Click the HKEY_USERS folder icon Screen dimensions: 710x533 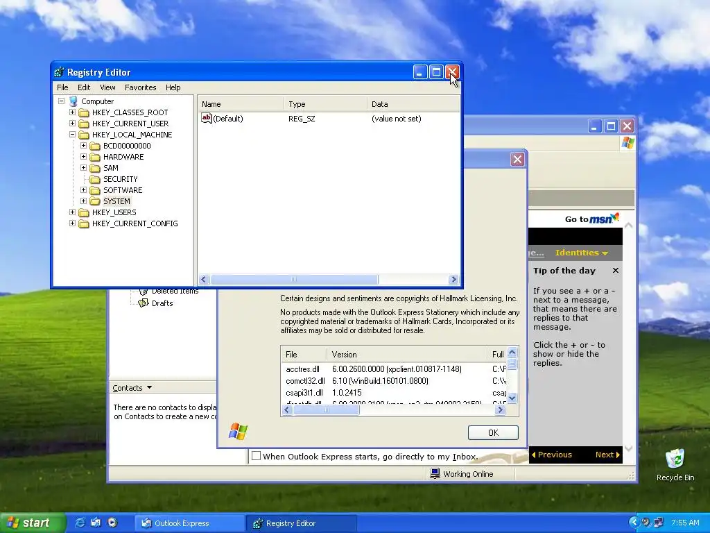(x=84, y=212)
